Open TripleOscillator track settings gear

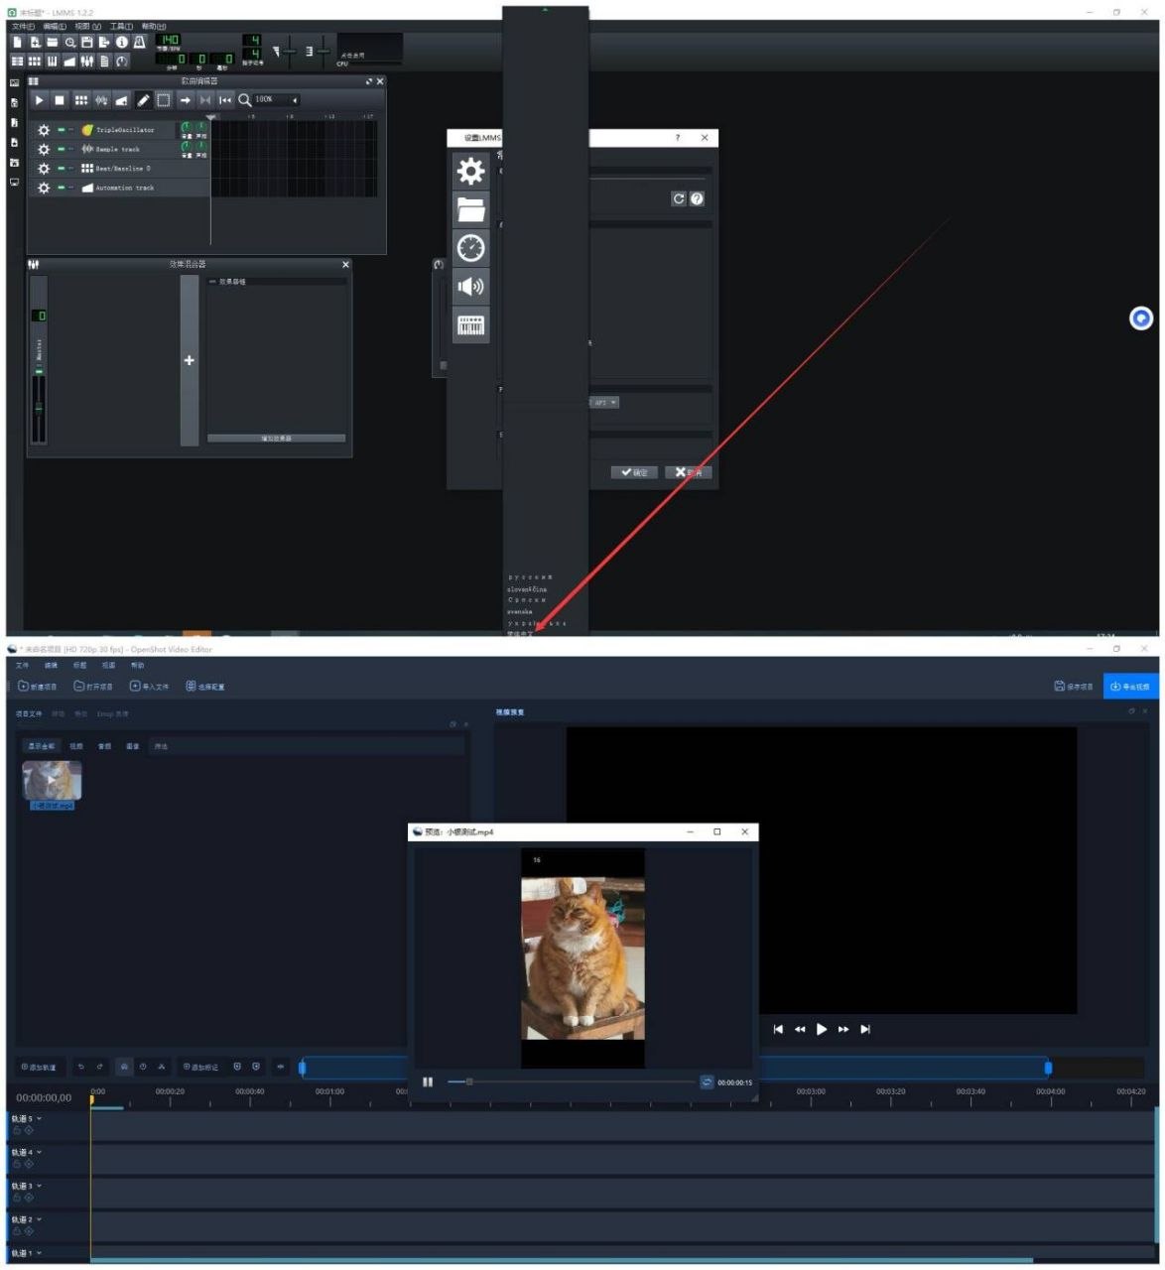[x=44, y=130]
